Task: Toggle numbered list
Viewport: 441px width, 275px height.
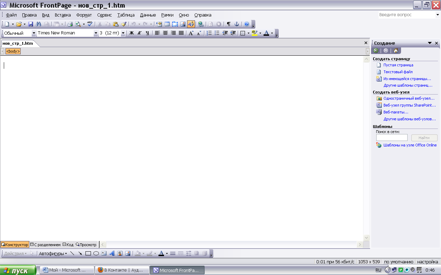Action: 209,33
